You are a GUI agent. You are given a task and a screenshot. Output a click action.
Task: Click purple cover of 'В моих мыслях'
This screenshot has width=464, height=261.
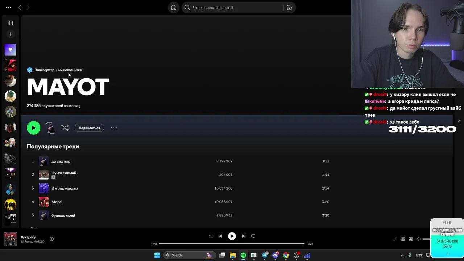pyautogui.click(x=43, y=188)
